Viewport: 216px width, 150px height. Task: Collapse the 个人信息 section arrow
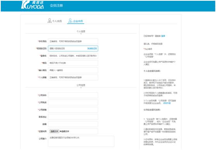(x=81, y=34)
